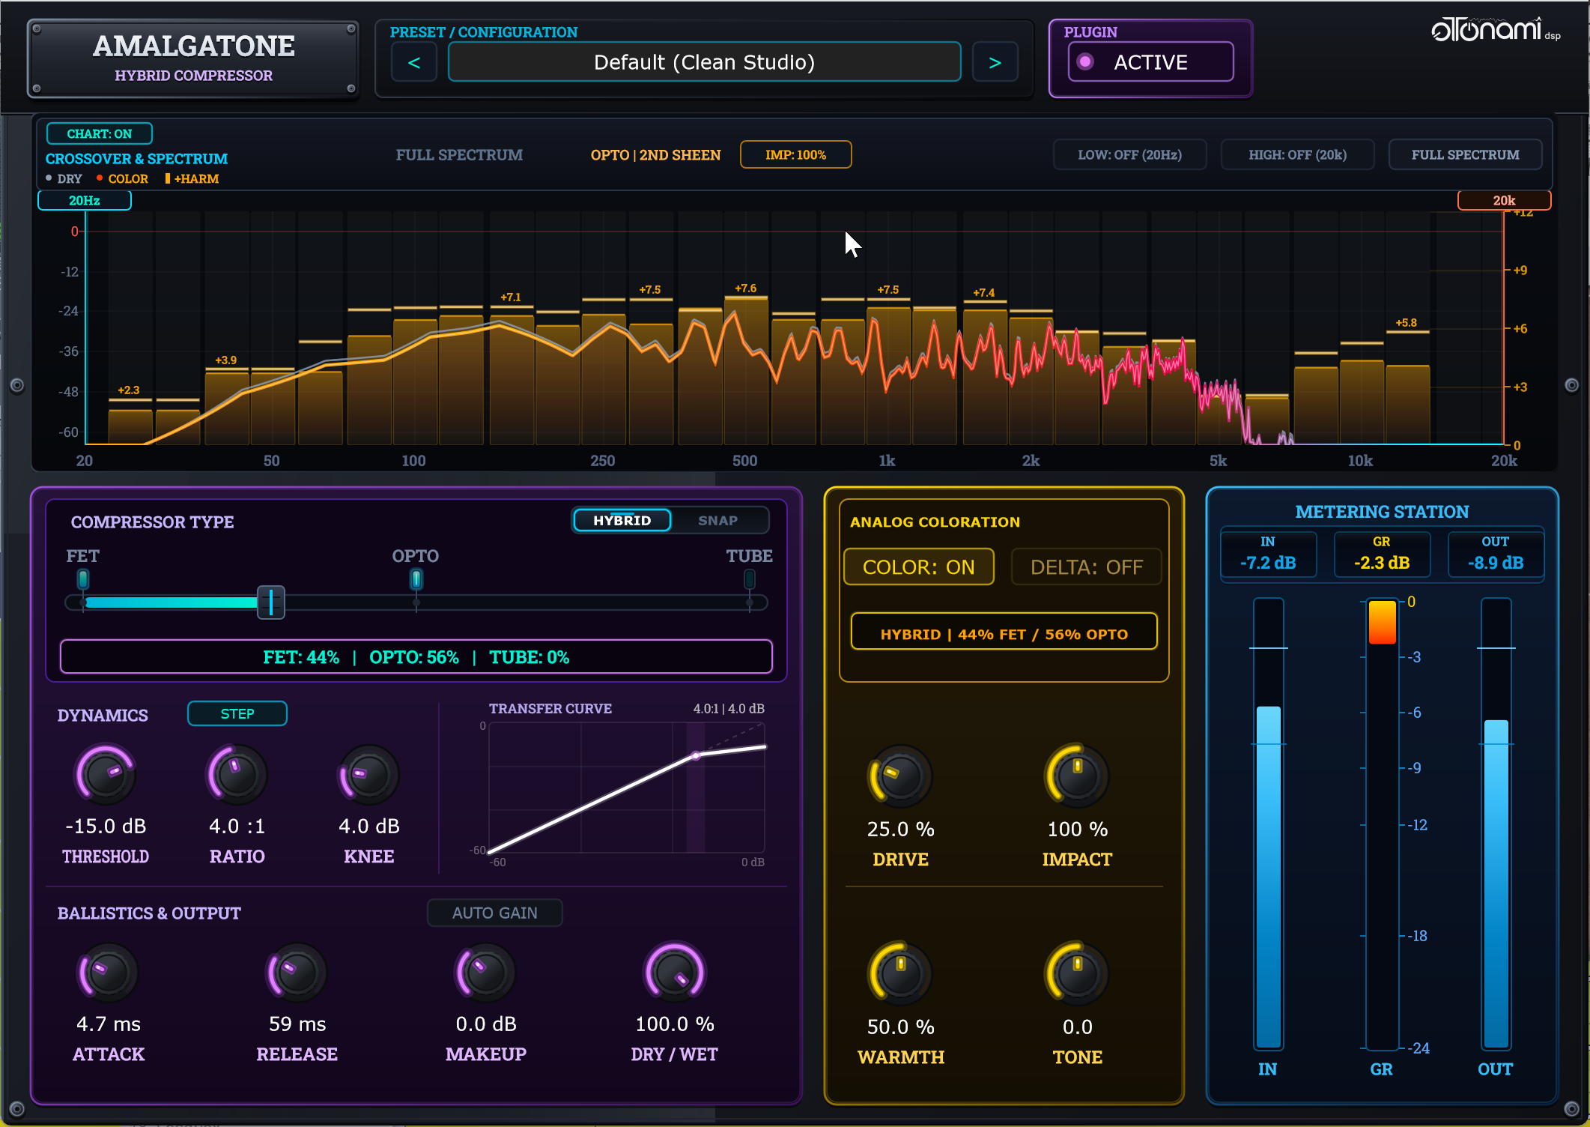
Task: Click the HIGH: OFF (20k) filter button
Action: tap(1297, 154)
